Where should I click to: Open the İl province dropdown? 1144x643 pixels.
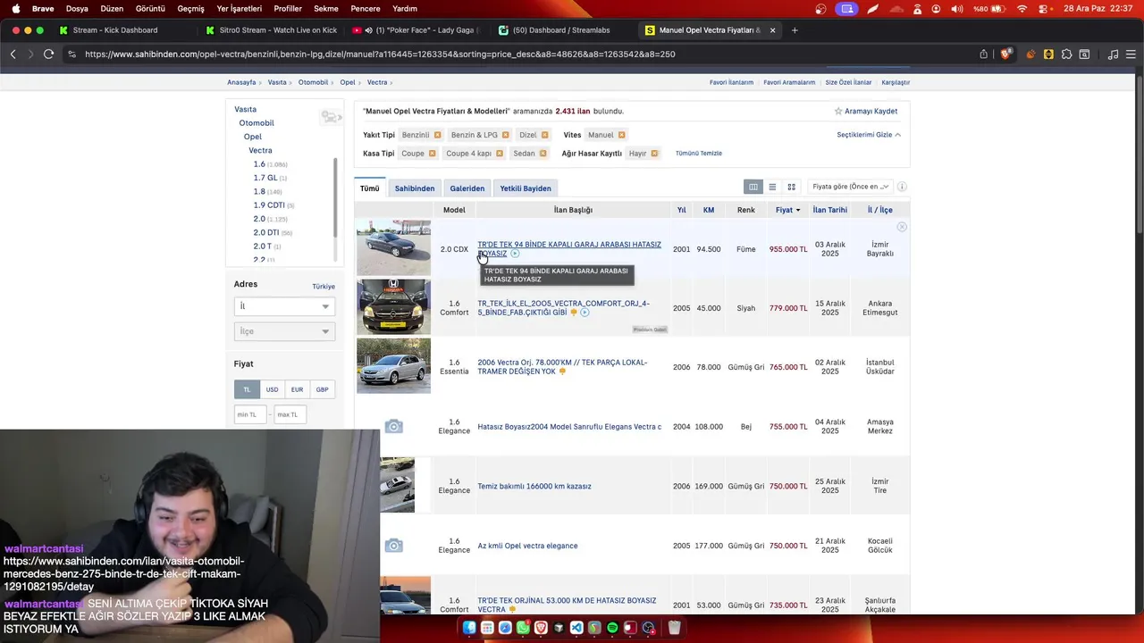point(284,306)
